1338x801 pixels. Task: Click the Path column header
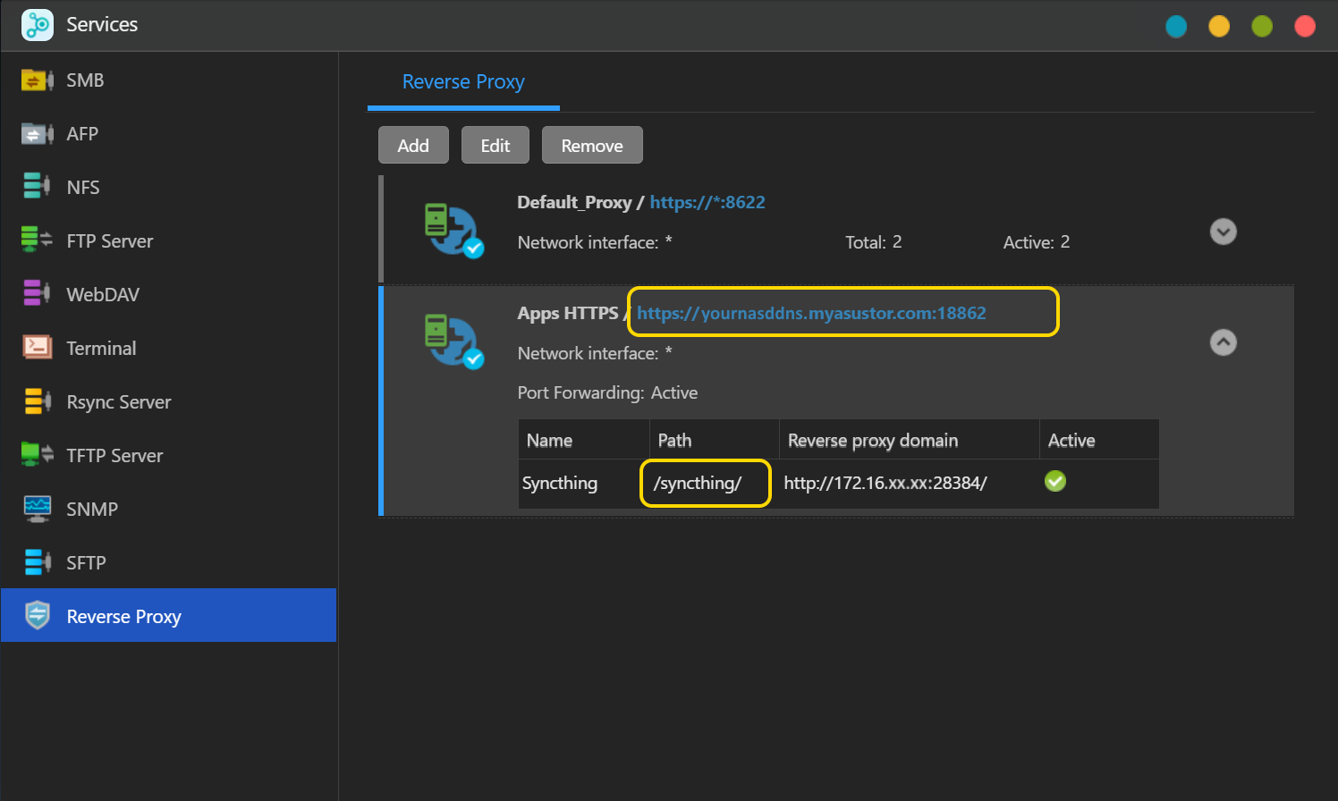(x=714, y=440)
